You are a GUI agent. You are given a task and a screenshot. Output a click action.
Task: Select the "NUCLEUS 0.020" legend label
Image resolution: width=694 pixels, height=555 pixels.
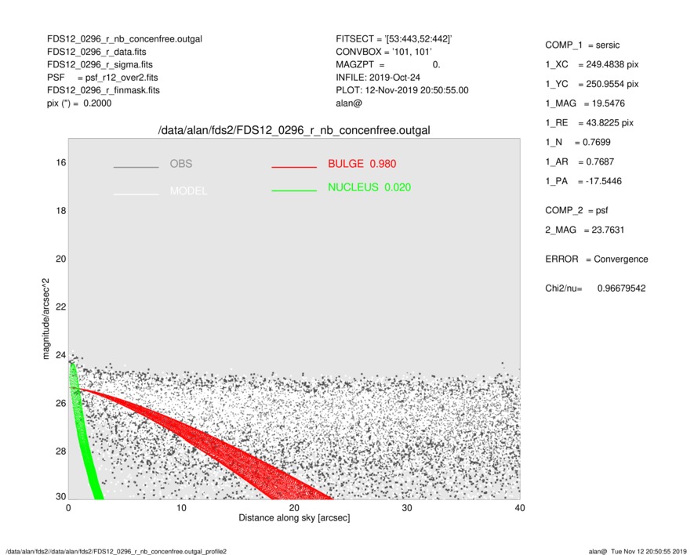(369, 187)
